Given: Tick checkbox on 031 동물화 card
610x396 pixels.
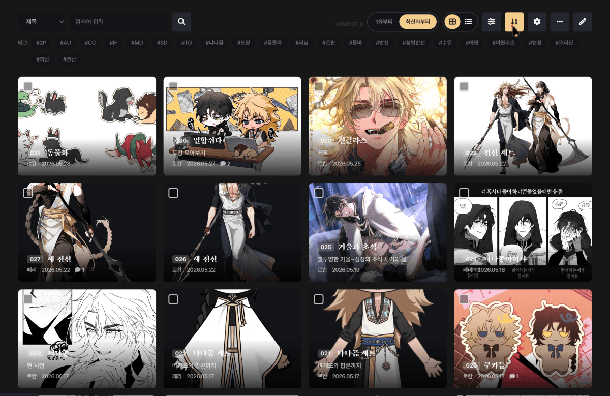Looking at the screenshot, I should coord(28,86).
